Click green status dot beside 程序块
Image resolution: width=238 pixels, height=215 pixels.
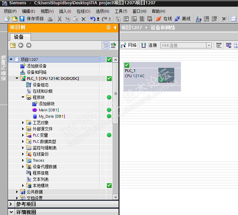pos(109,97)
